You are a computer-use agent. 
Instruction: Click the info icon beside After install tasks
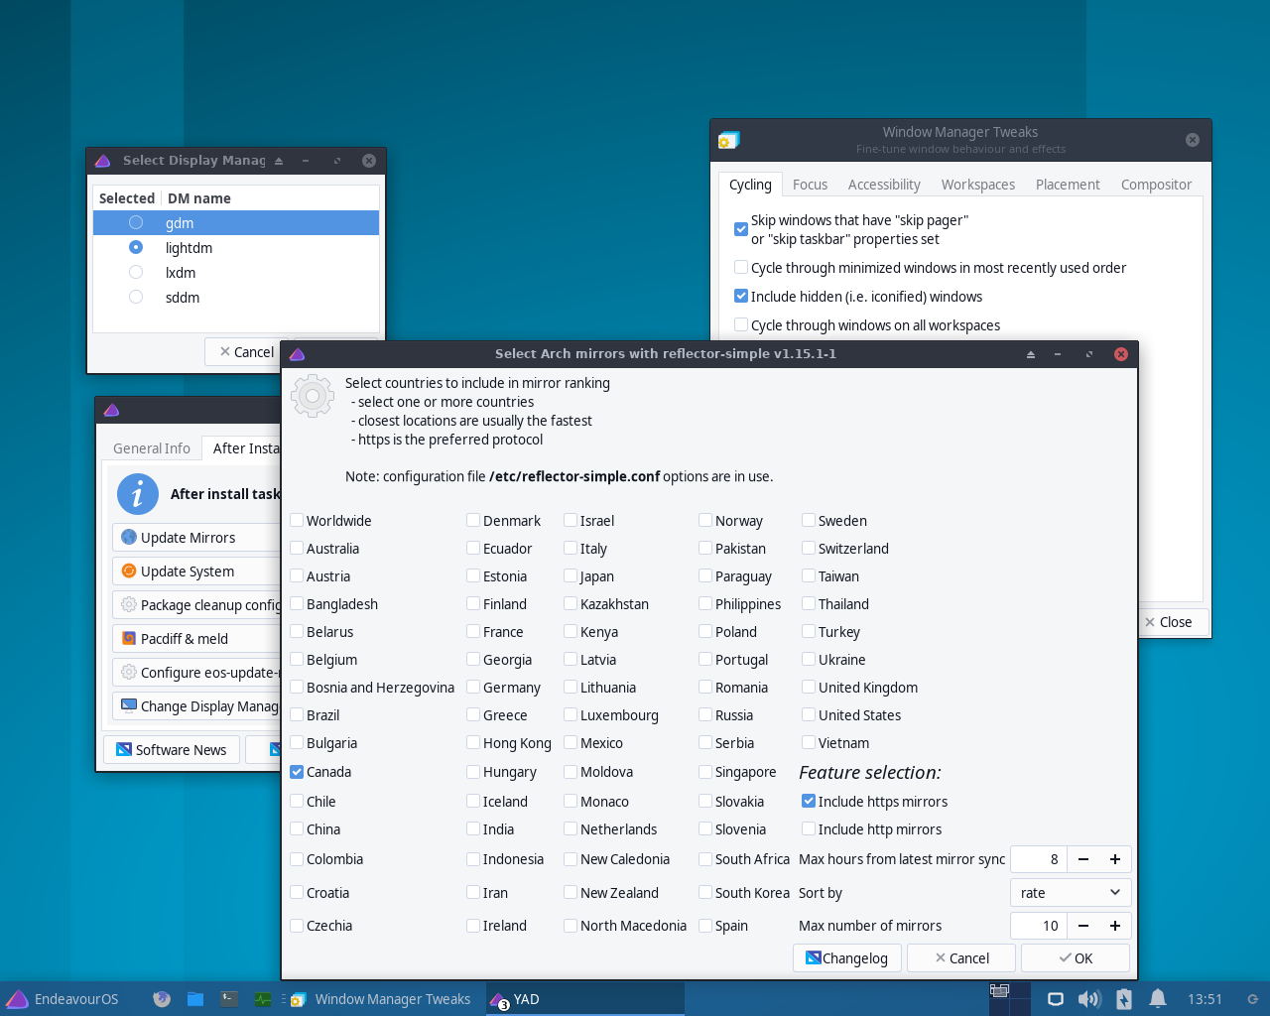tap(138, 493)
